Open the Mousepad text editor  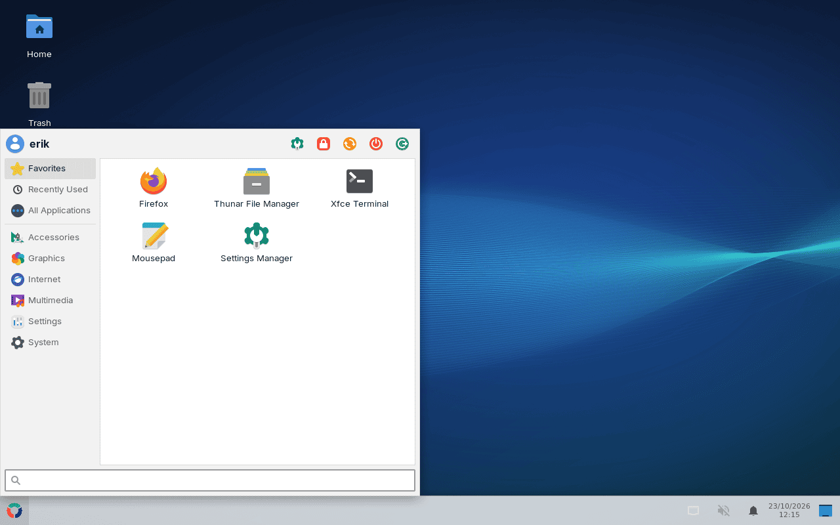pyautogui.click(x=154, y=242)
